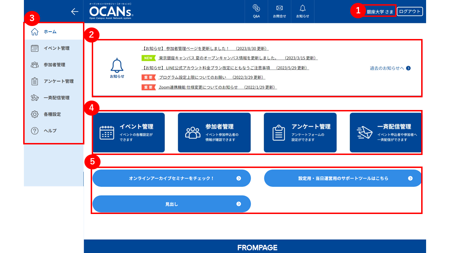Open 設定用・当日運営用のサポートツール banner
Screen dimensions: 450x253
point(343,178)
